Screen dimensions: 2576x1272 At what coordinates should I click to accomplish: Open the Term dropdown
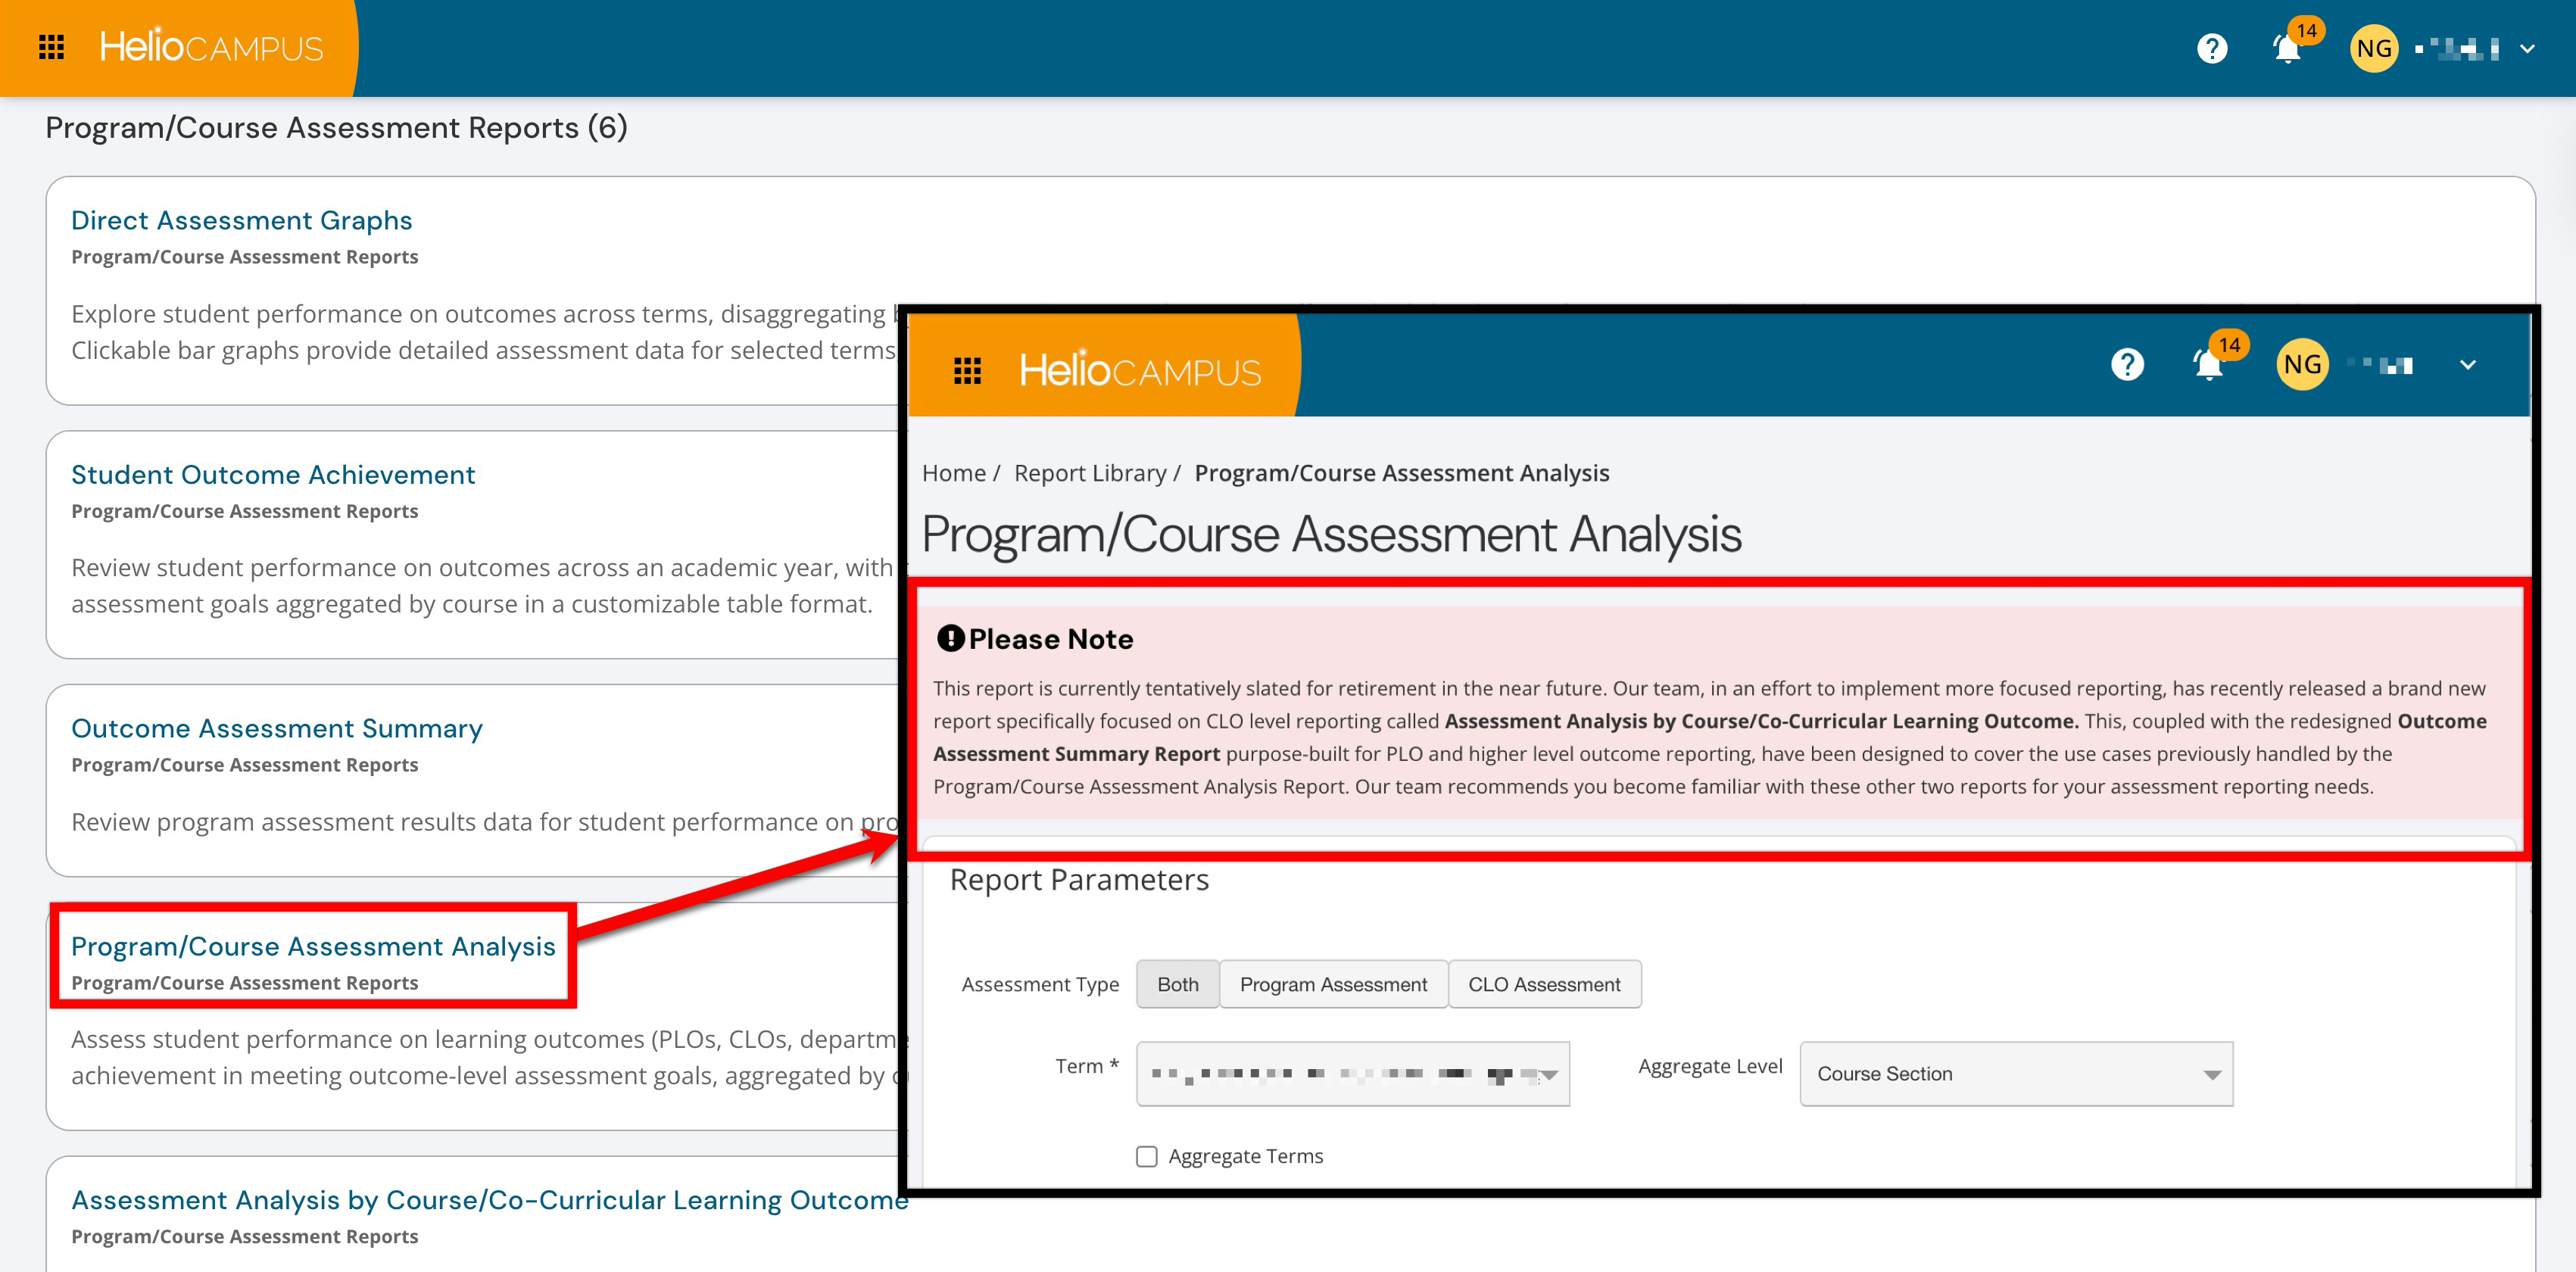pyautogui.click(x=1353, y=1074)
